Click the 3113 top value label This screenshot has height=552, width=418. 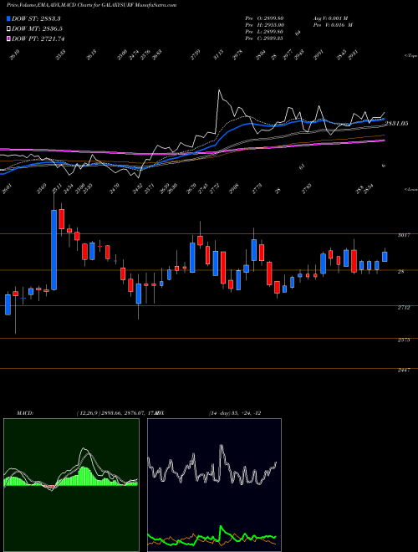(x=218, y=55)
